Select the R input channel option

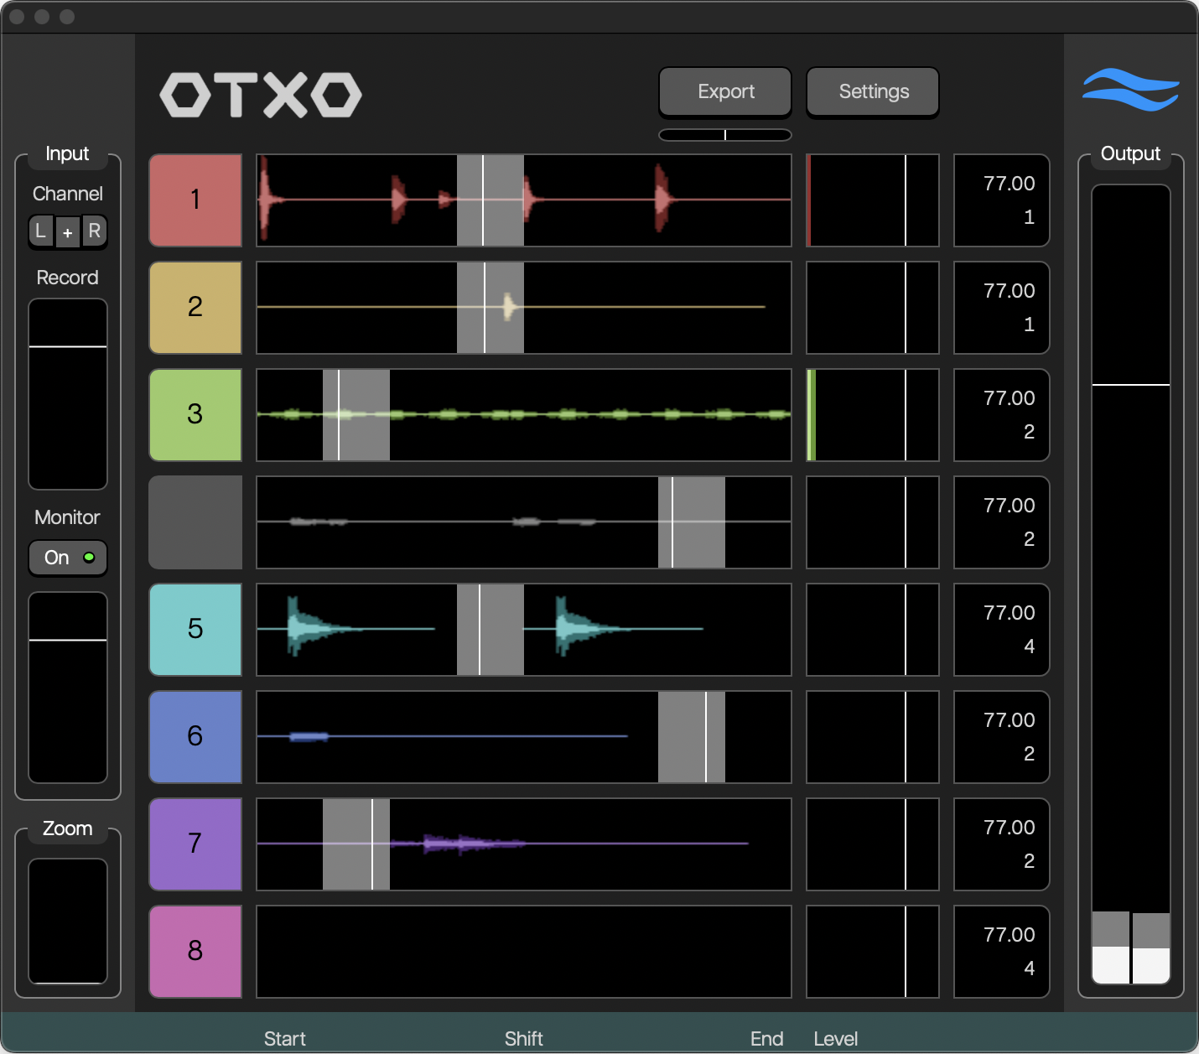[95, 231]
